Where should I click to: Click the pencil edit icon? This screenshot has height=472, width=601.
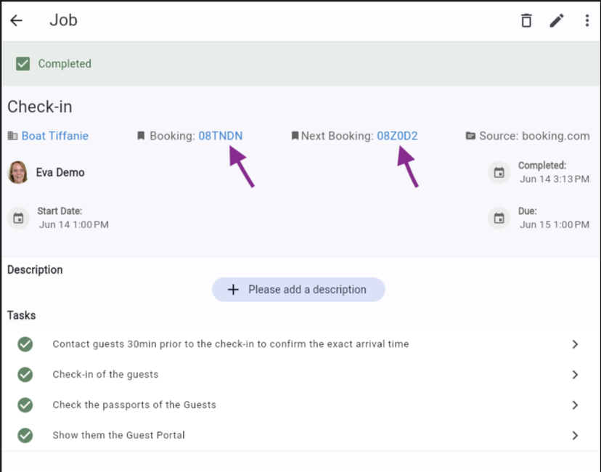(557, 20)
